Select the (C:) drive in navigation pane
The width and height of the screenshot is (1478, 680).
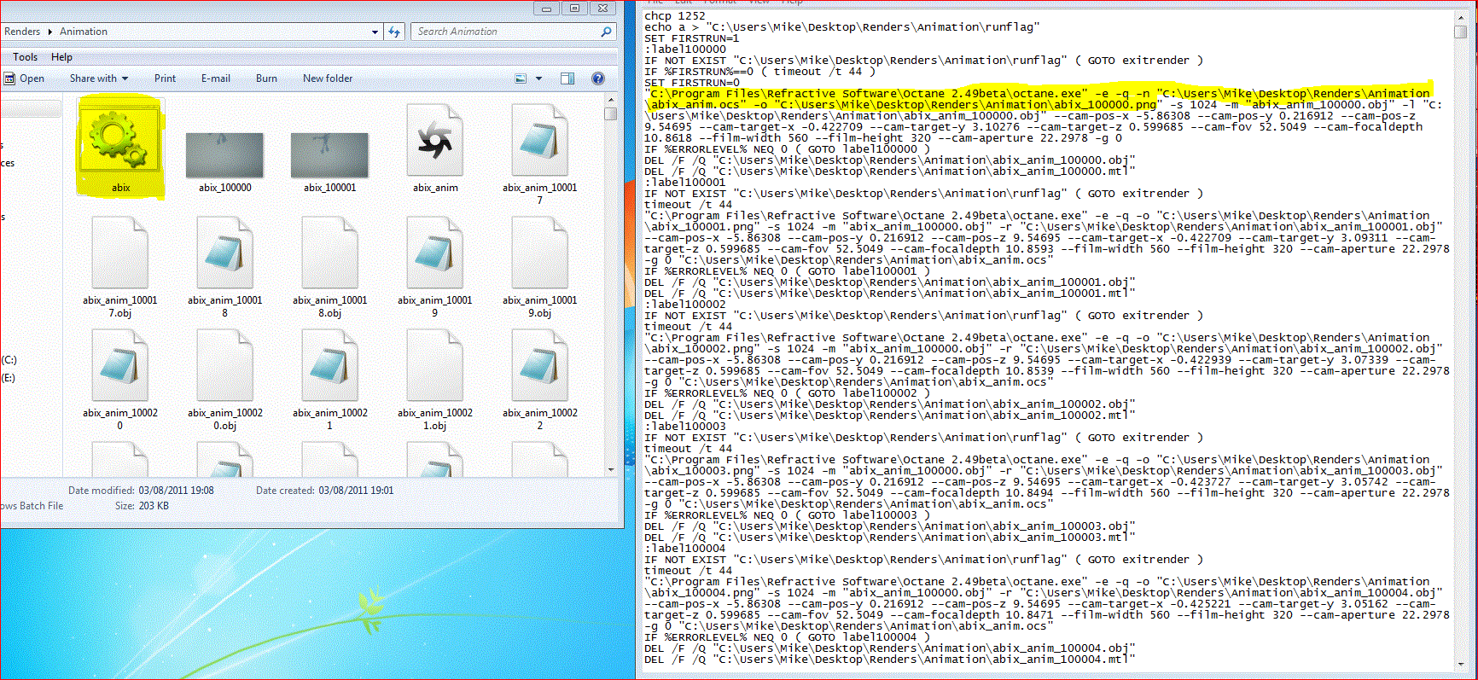(9, 360)
